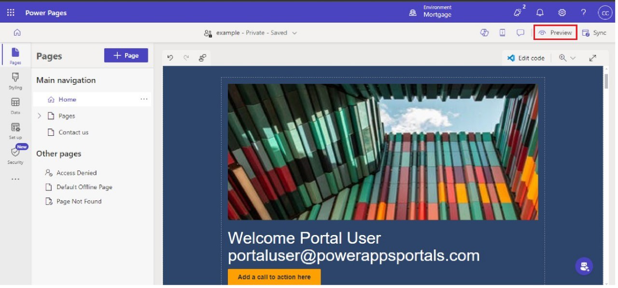This screenshot has height=288, width=618.
Task: Click the Edit code button
Action: 526,58
